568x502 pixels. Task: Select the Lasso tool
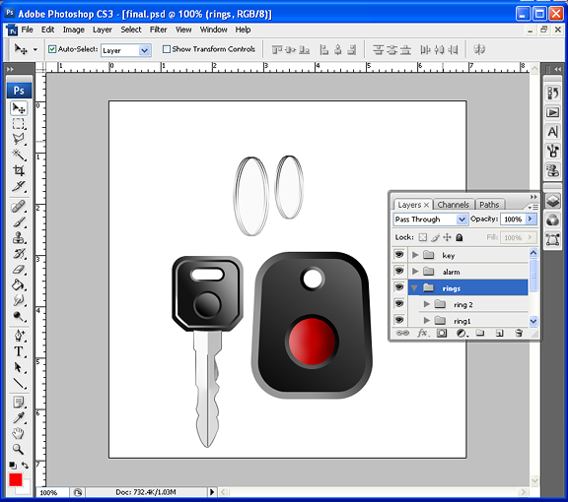[19, 139]
